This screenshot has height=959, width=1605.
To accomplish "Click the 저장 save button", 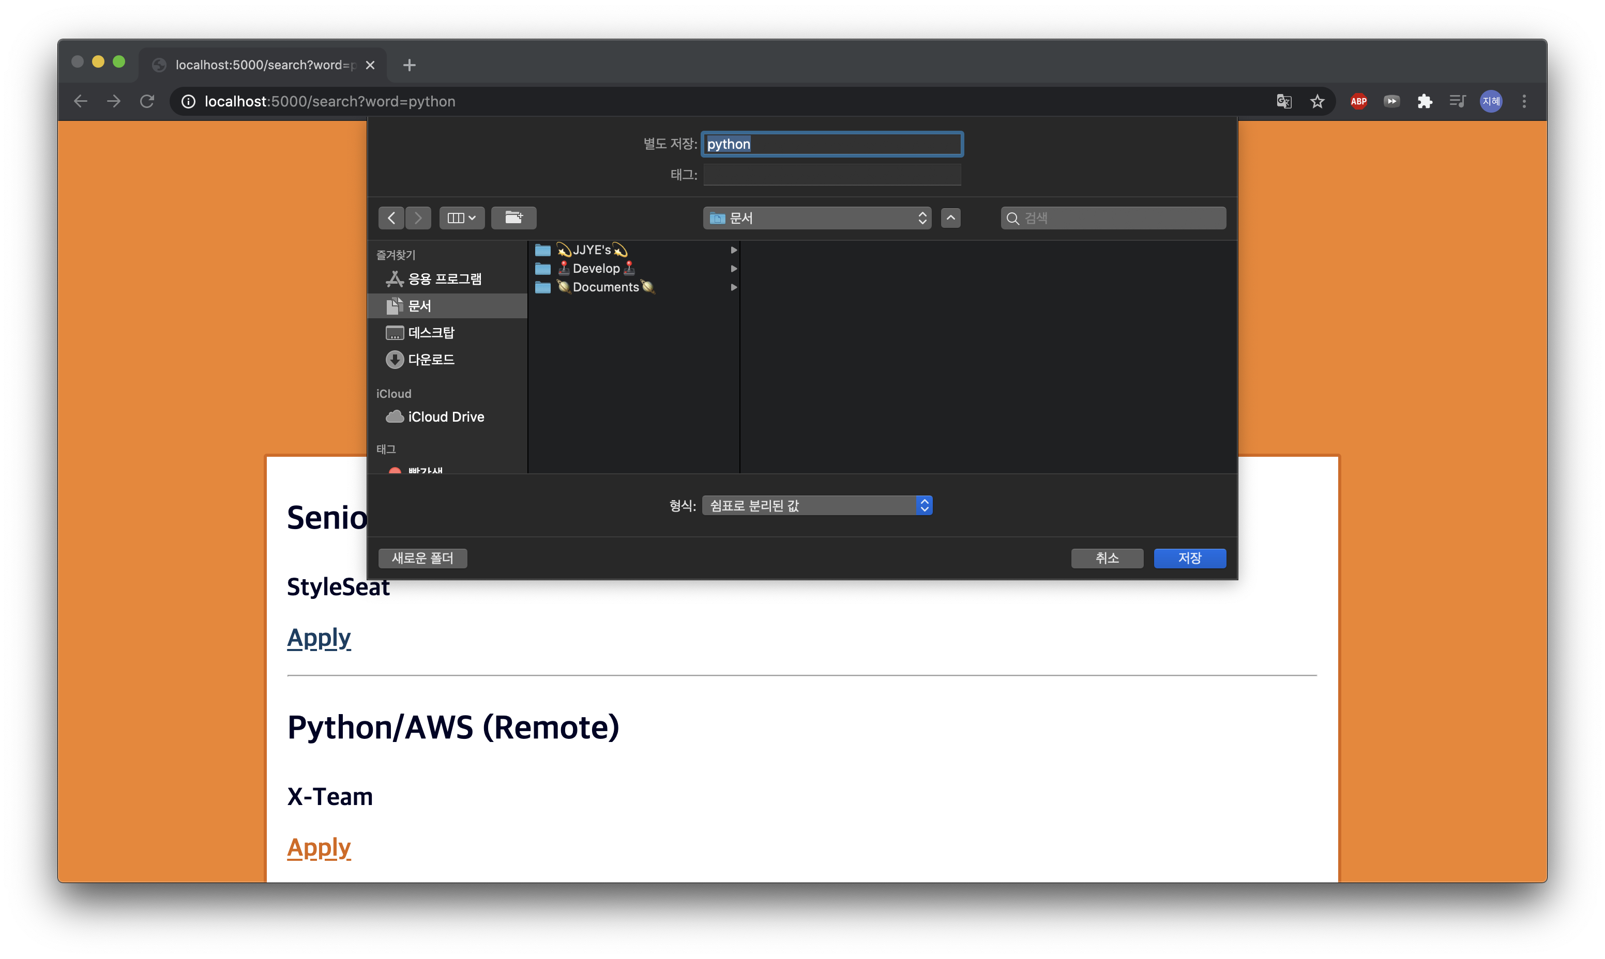I will [x=1189, y=559].
